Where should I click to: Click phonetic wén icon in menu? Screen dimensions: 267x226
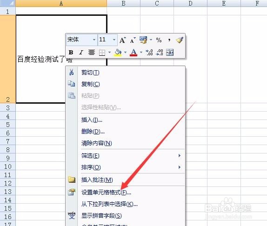click(x=72, y=215)
